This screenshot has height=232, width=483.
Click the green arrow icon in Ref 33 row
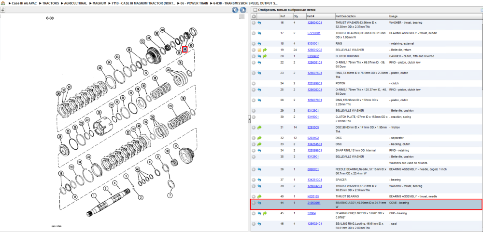point(259,144)
